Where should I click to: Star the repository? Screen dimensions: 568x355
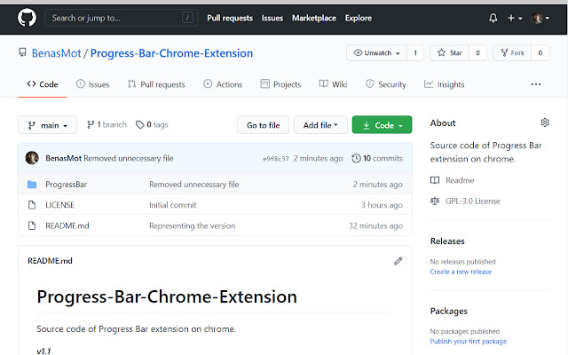450,53
